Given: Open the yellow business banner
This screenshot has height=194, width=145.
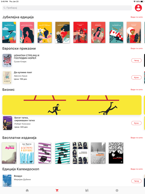Looking at the screenshot, I should pyautogui.click(x=72, y=105).
